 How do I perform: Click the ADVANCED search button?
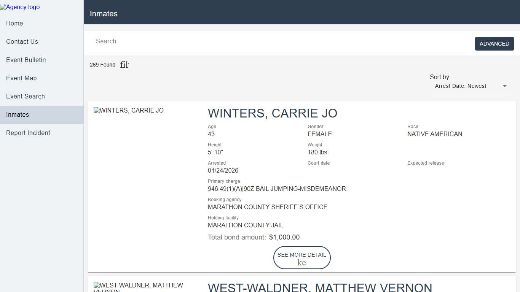pos(494,44)
